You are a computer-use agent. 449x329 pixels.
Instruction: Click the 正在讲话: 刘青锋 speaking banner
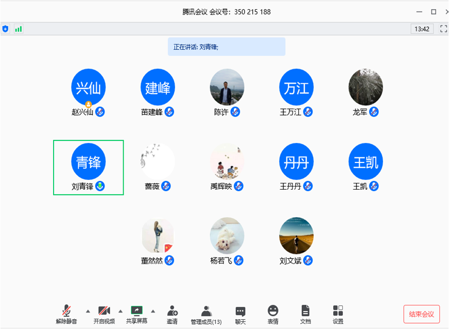[x=227, y=47]
